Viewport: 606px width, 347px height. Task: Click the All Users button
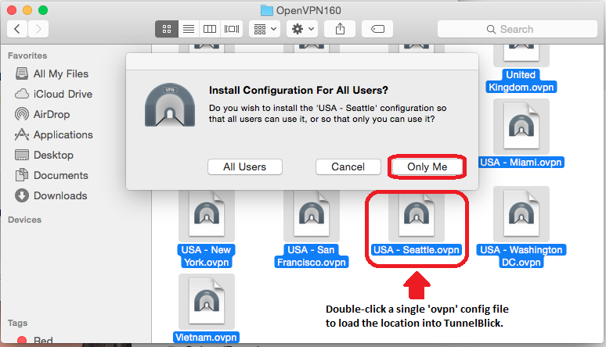tap(244, 166)
